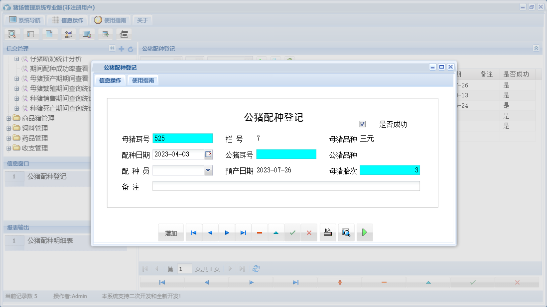
Task: Confirm the entry with the green check icon
Action: [x=292, y=232]
